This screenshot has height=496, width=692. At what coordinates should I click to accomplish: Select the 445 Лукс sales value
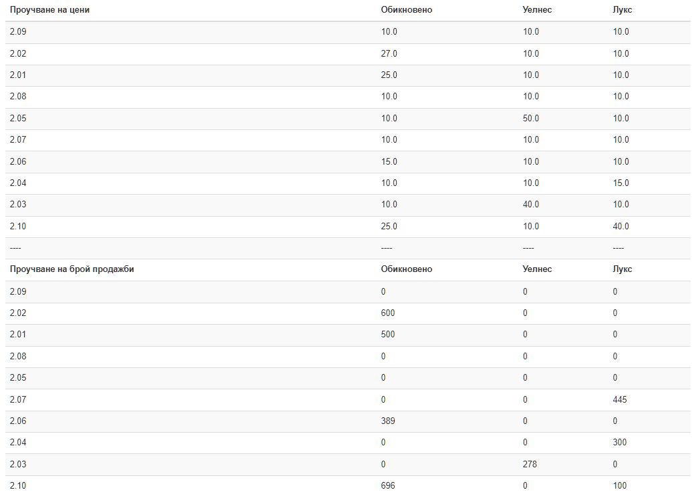[620, 399]
